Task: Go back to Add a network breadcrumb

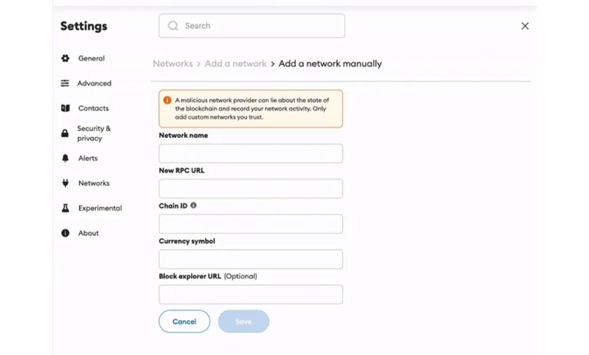Action: pyautogui.click(x=235, y=64)
